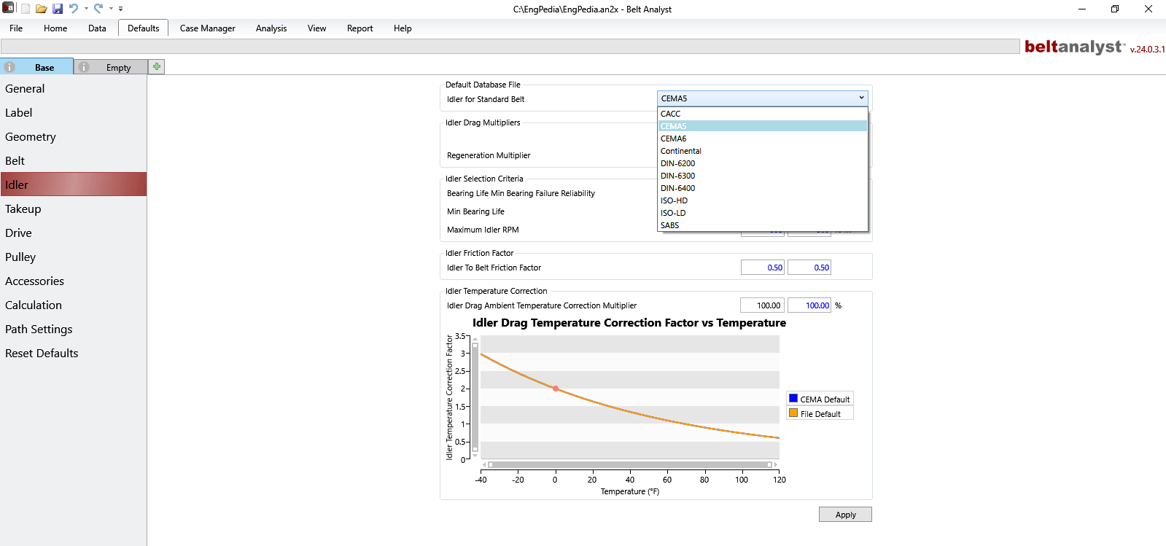Image resolution: width=1166 pixels, height=546 pixels.
Task: Open the Customize Quick Access Toolbar arrow
Action: tap(120, 9)
